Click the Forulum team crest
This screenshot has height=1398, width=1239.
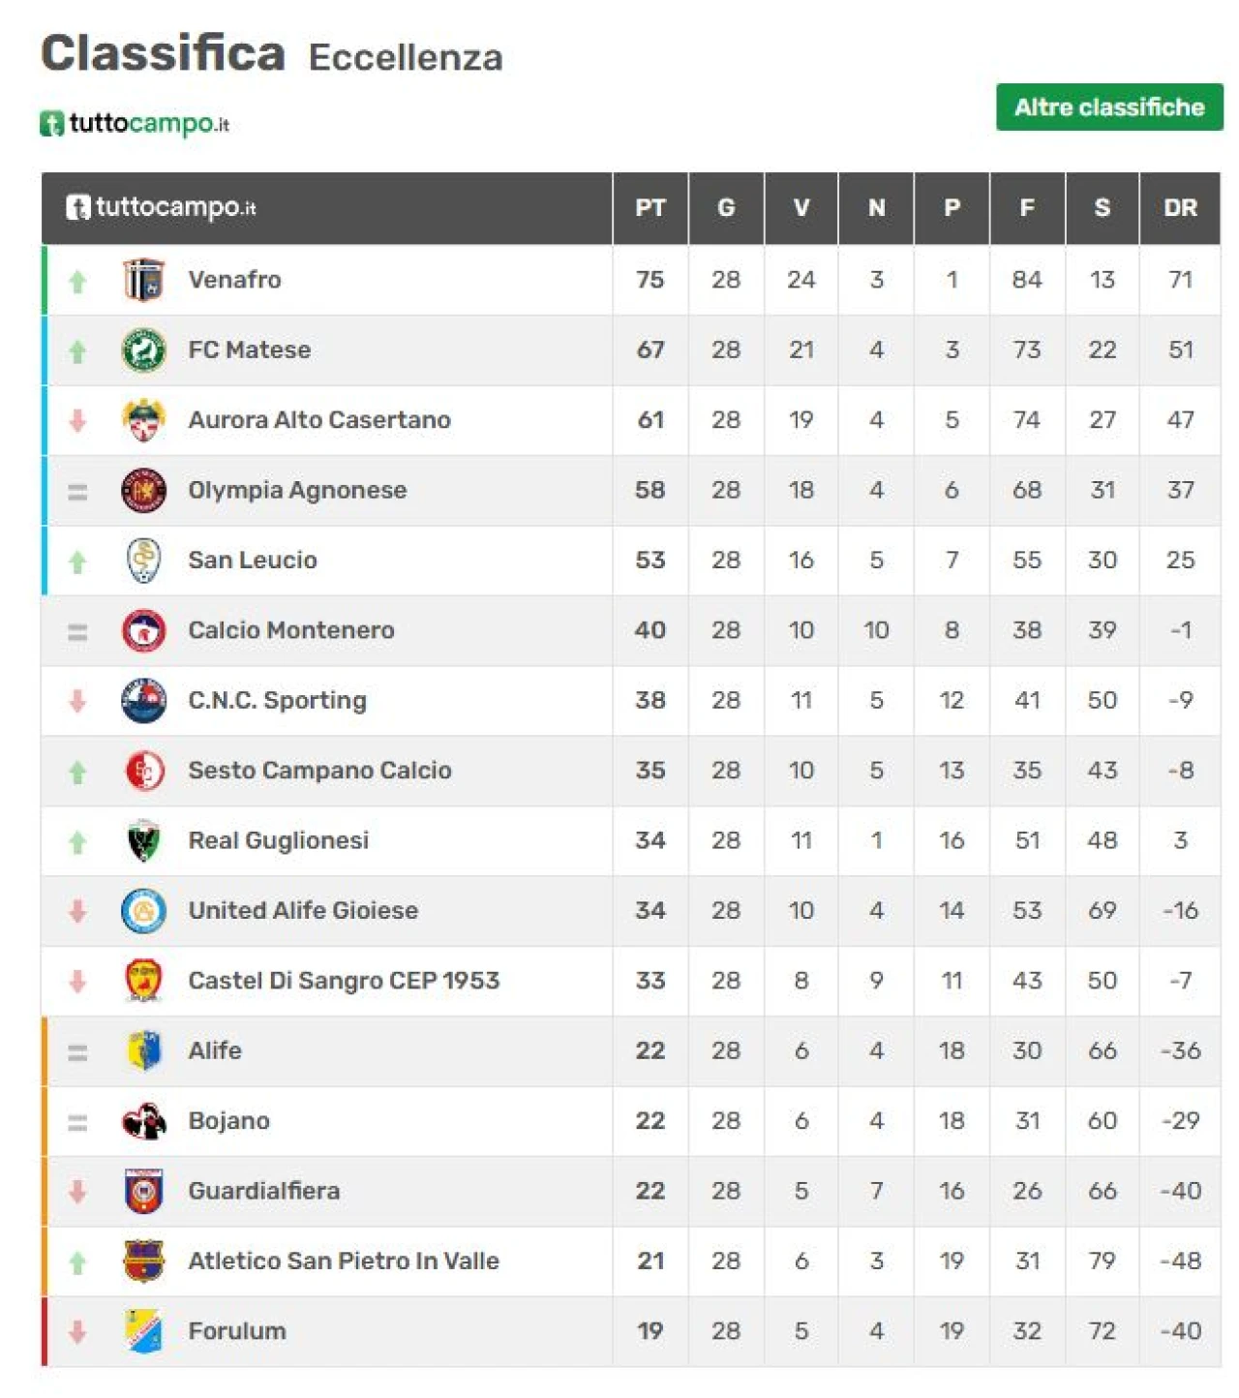tap(144, 1331)
